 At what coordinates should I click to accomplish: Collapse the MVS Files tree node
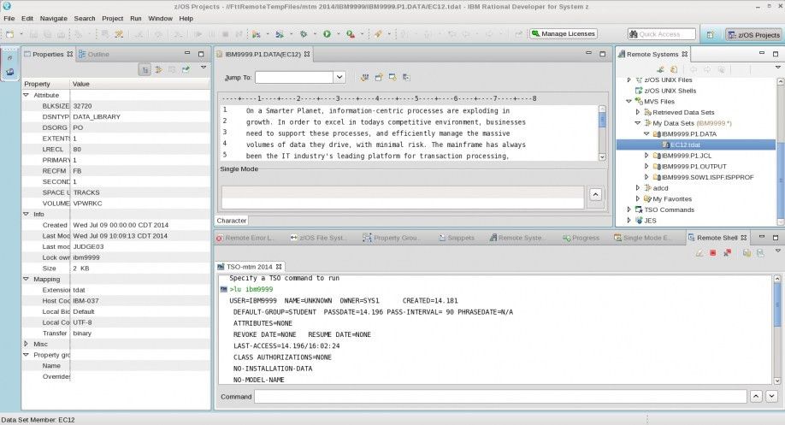pyautogui.click(x=629, y=101)
